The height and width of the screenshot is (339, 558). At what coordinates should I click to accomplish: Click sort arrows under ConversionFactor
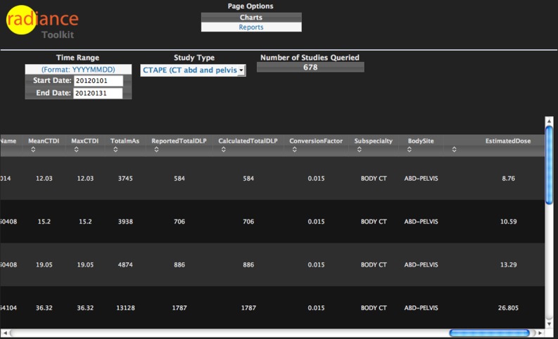(294, 150)
